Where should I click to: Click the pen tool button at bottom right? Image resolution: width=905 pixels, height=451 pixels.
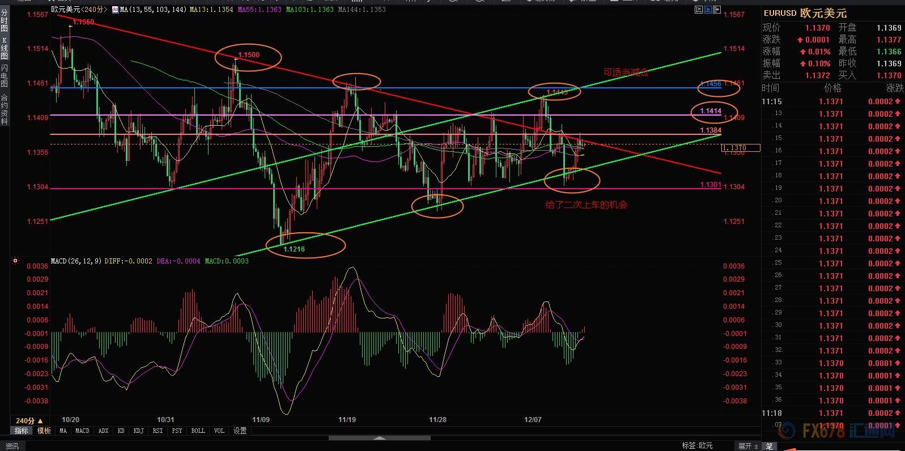point(770,446)
